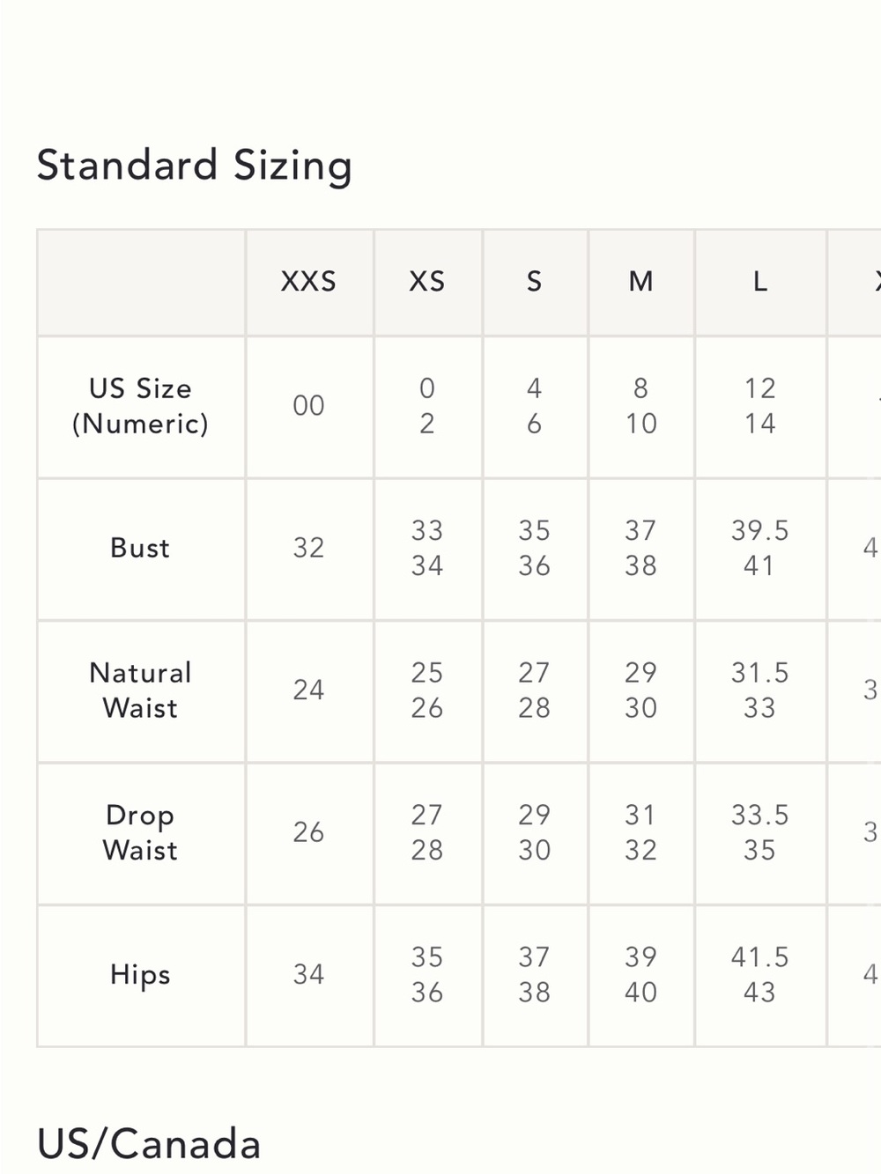Click the Natural Waist row label
This screenshot has height=1174, width=881.
click(141, 690)
